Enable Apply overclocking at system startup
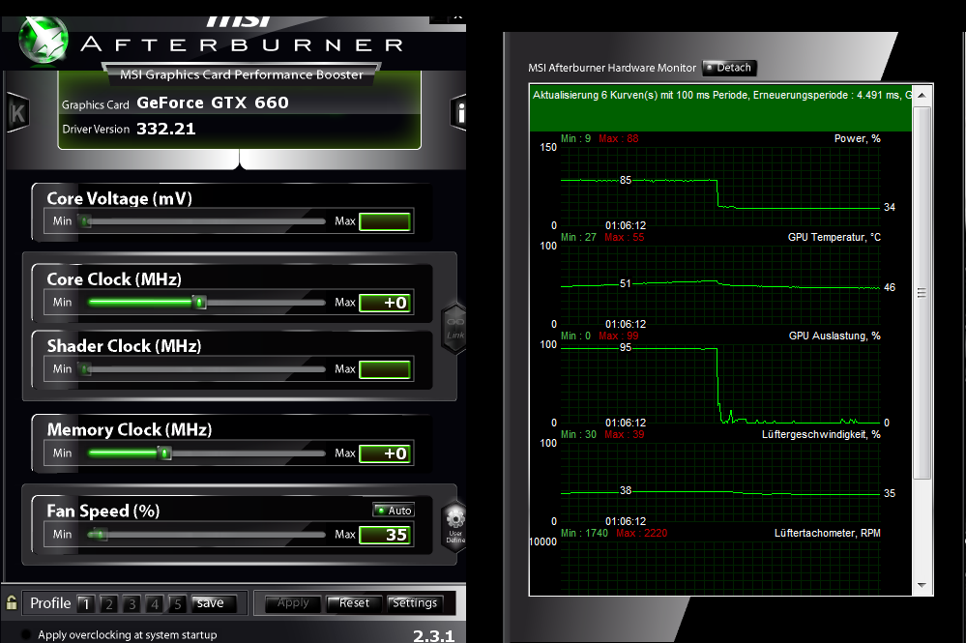This screenshot has height=643, width=966. 26,634
